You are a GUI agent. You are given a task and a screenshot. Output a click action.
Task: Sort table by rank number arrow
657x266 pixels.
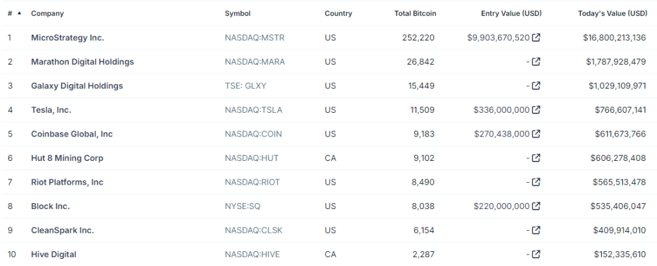19,13
